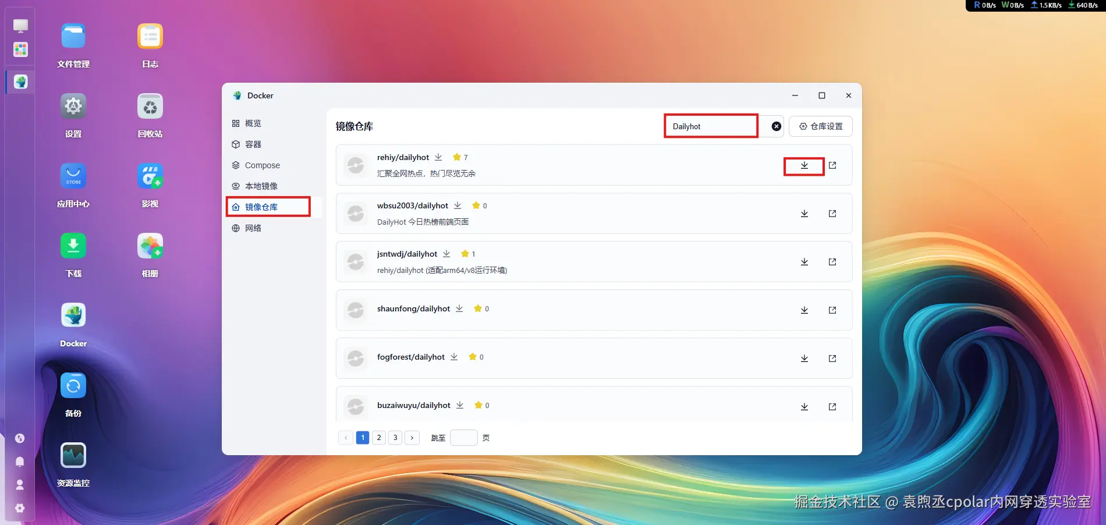1106x525 pixels.
Task: Click the 仓库设置 button
Action: click(821, 126)
